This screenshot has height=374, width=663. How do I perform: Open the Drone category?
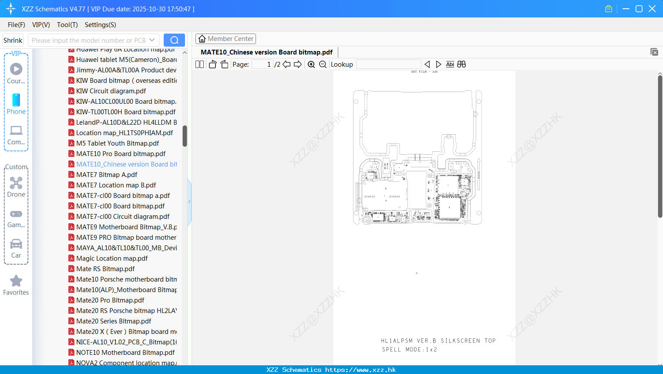coord(16,187)
